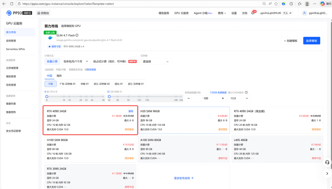The height and width of the screenshot is (189, 332).
Task: Click the PPIO 派欧云 logo
Action: (19, 13)
